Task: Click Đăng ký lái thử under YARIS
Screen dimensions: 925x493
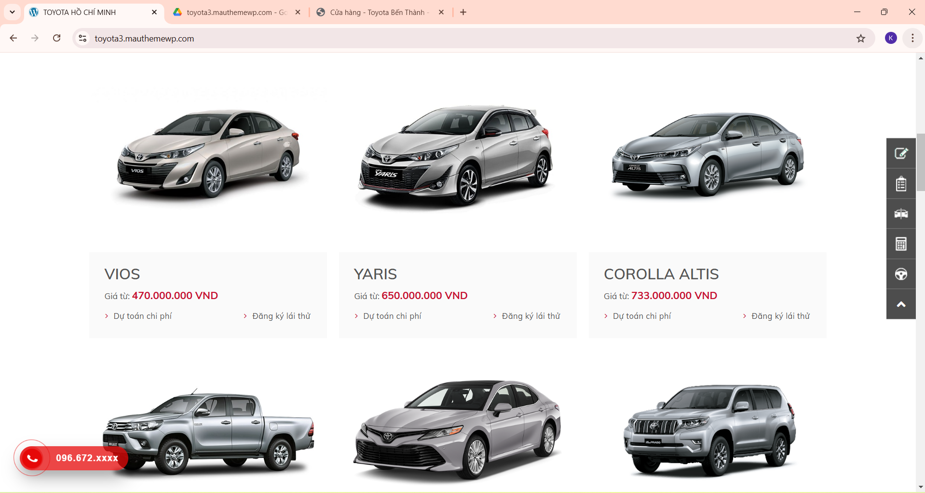Action: pyautogui.click(x=531, y=316)
